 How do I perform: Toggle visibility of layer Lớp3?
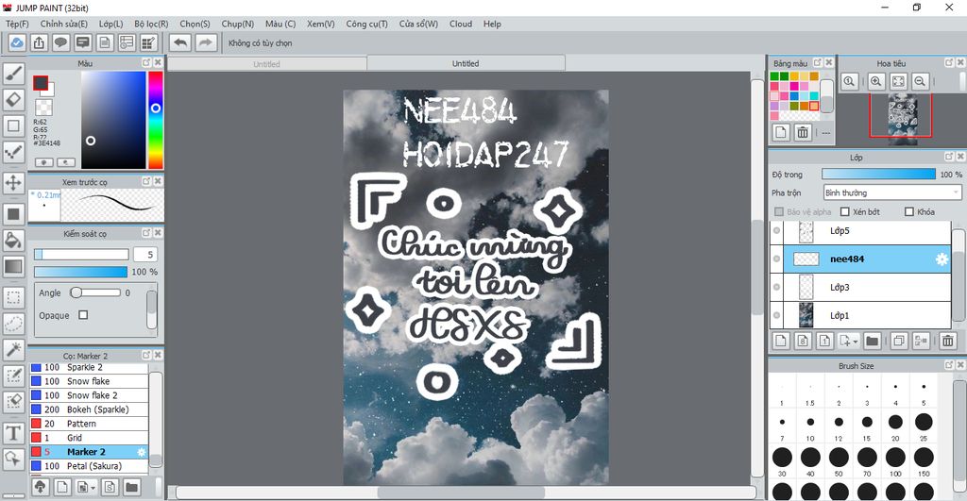[x=776, y=287]
